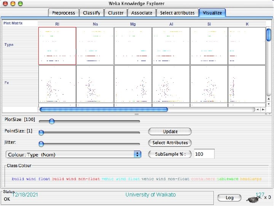Open the Fe vs Na scatter plot
The image size is (274, 206).
(x=95, y=84)
